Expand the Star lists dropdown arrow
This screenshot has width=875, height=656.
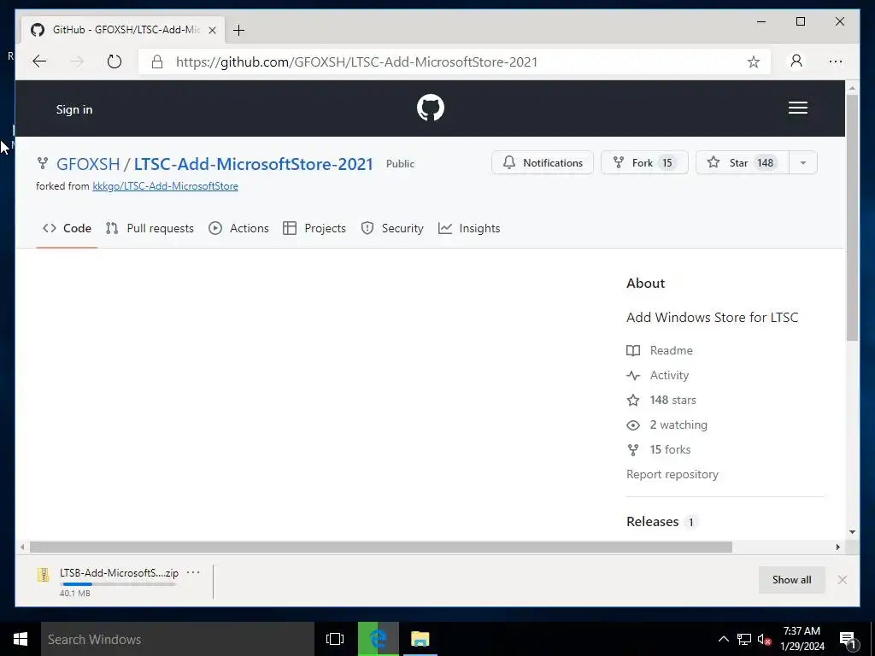pos(803,162)
